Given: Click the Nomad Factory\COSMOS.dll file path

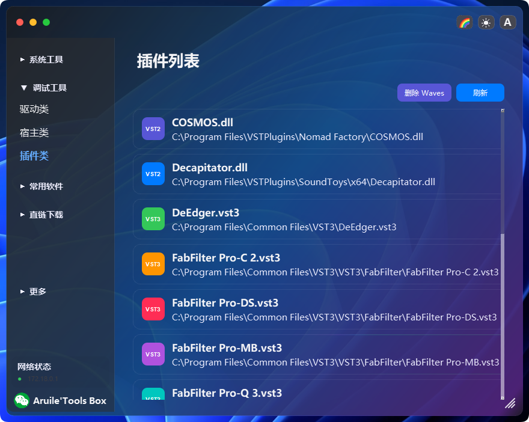Looking at the screenshot, I should coord(297,137).
